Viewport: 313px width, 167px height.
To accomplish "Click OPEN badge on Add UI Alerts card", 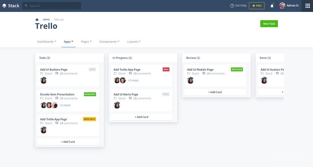I will pos(166,94).
